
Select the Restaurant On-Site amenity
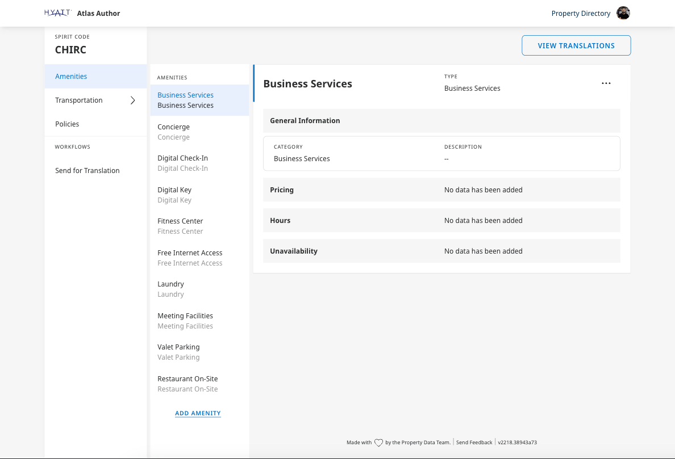pyautogui.click(x=200, y=384)
